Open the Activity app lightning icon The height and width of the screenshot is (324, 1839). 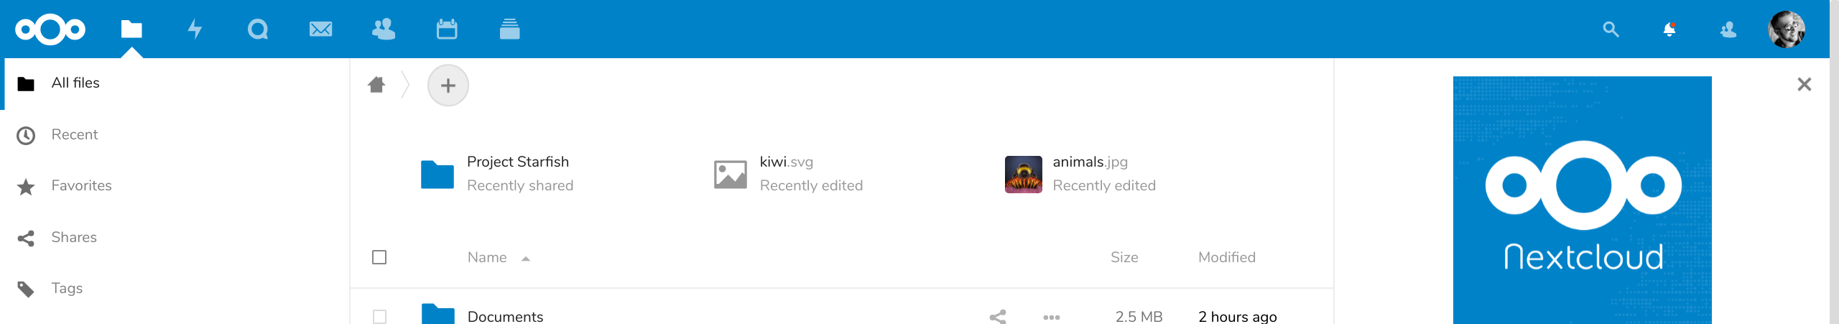(195, 29)
